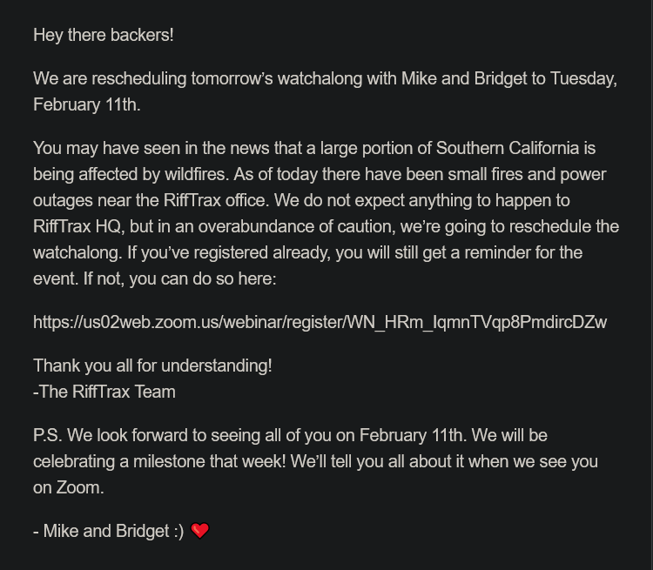Open the Zoom webinar registration URL
Image resolution: width=653 pixels, height=570 pixels.
[320, 322]
